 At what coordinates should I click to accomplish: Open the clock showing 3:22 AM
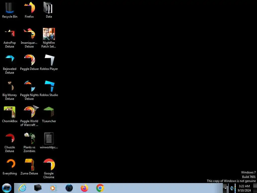click(x=244, y=188)
